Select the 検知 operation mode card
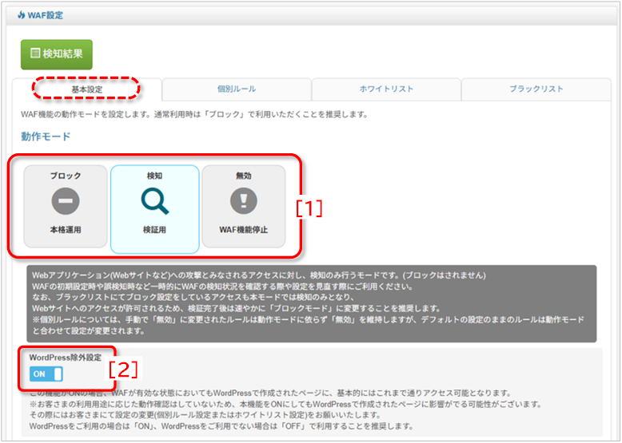 155,209
